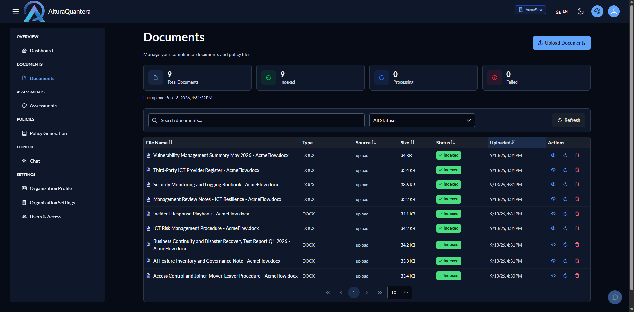Delete the Incident Response Playbook document
This screenshot has width=634, height=312.
tap(577, 214)
